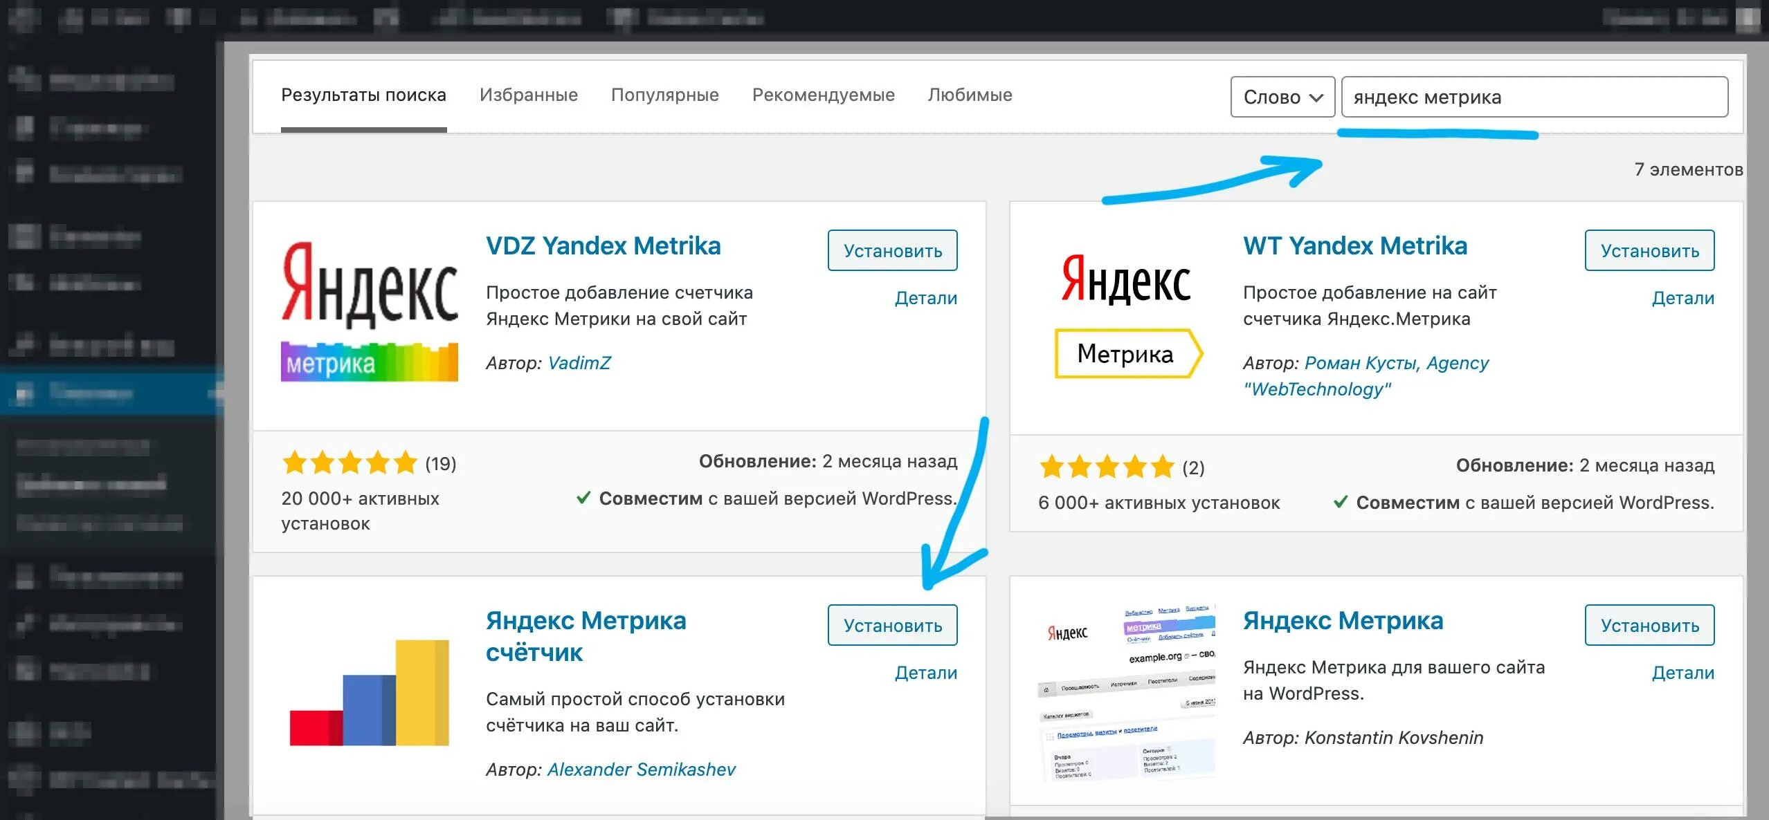The image size is (1769, 820).
Task: Install the WT Yandex Metrika plugin
Action: [1649, 250]
